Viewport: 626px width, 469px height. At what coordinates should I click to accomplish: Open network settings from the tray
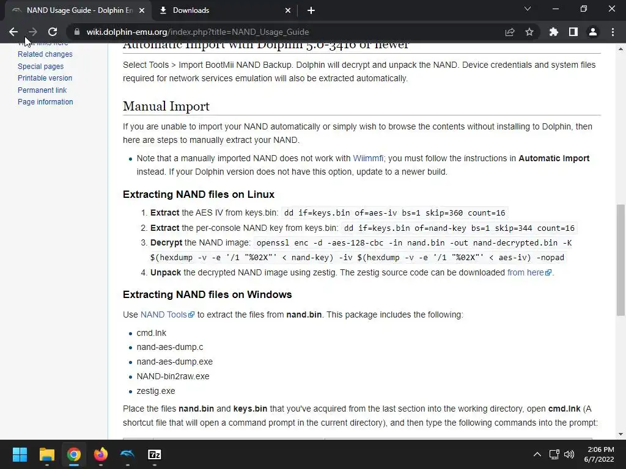554,454
